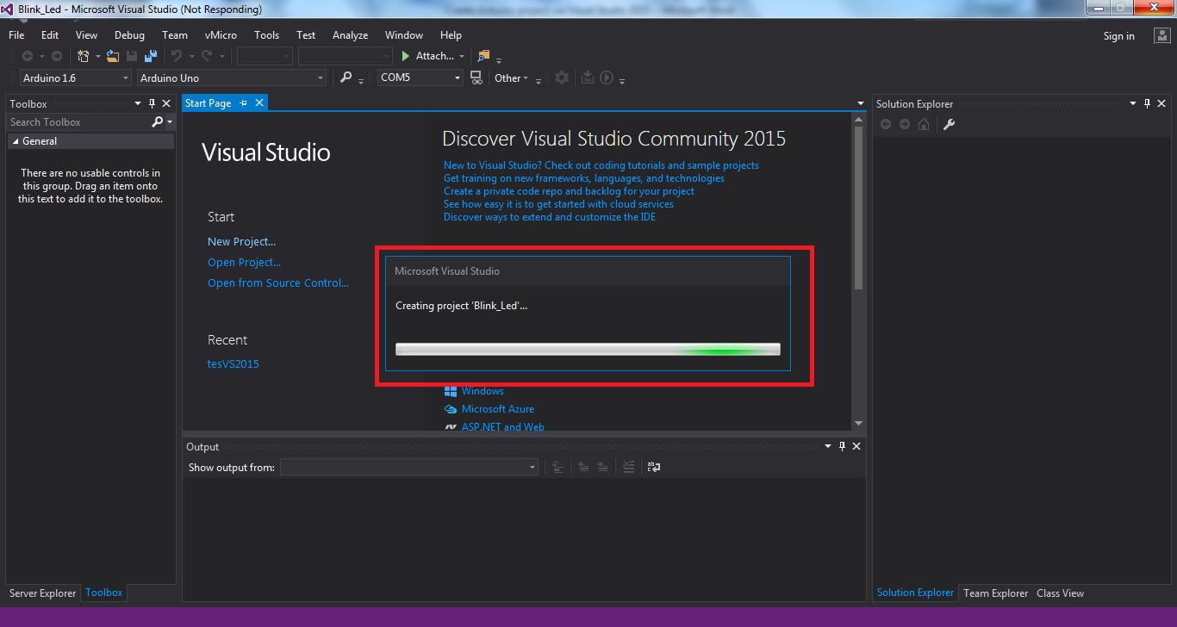Click 'Discover ways to extend and customize the IDE'
This screenshot has width=1177, height=627.
550,217
